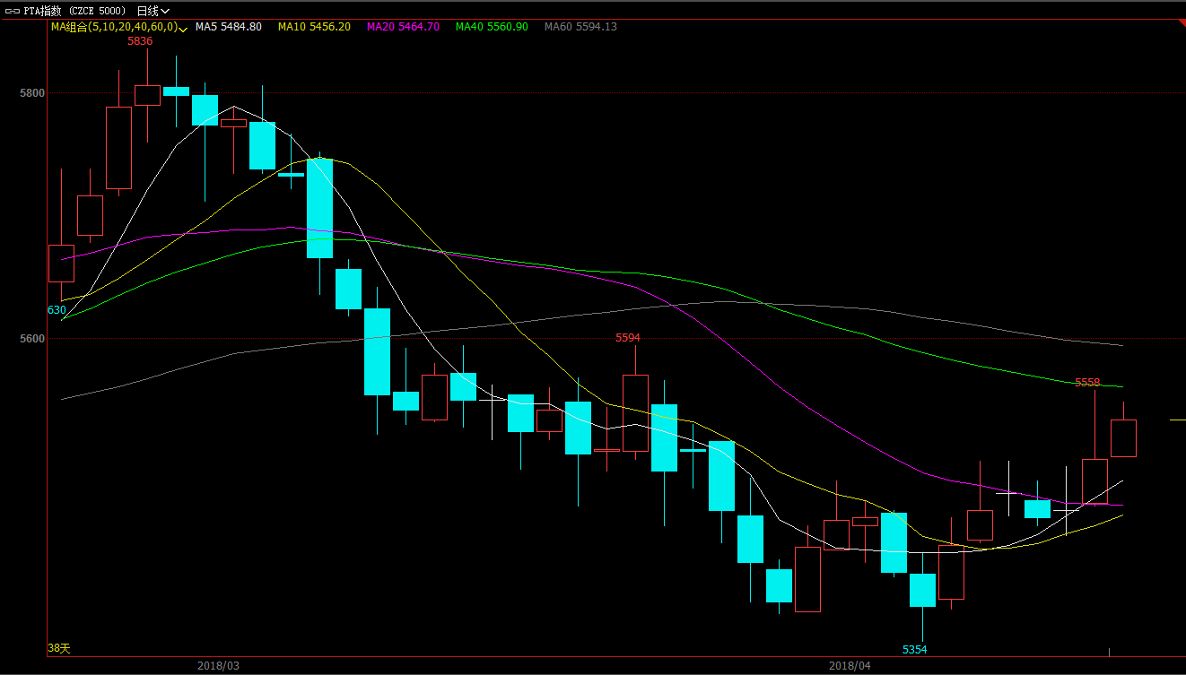Click the 5354 low price label

point(915,649)
